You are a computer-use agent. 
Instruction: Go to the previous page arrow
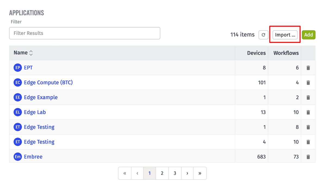coord(137,173)
